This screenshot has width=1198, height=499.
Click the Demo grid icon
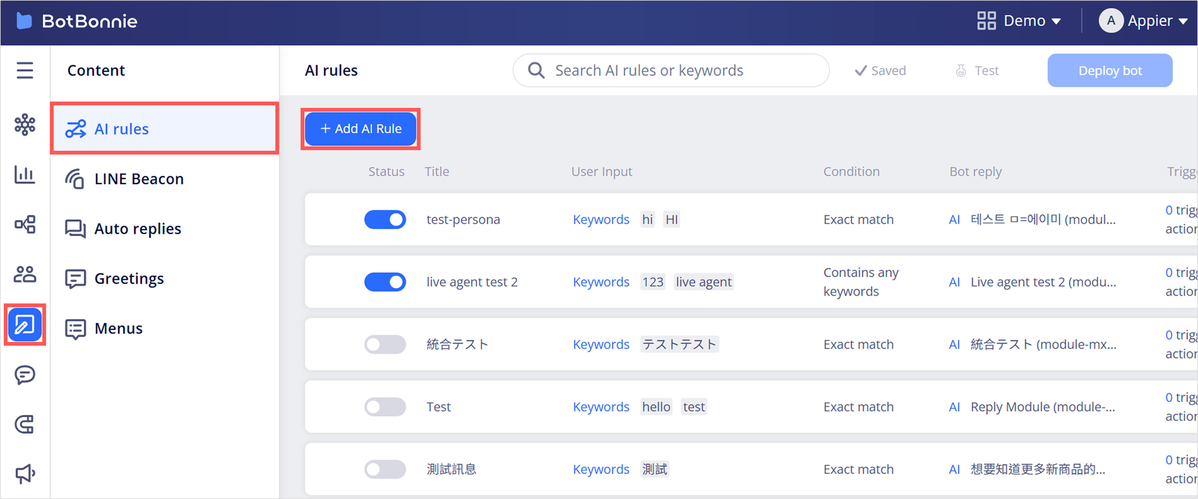coord(986,21)
